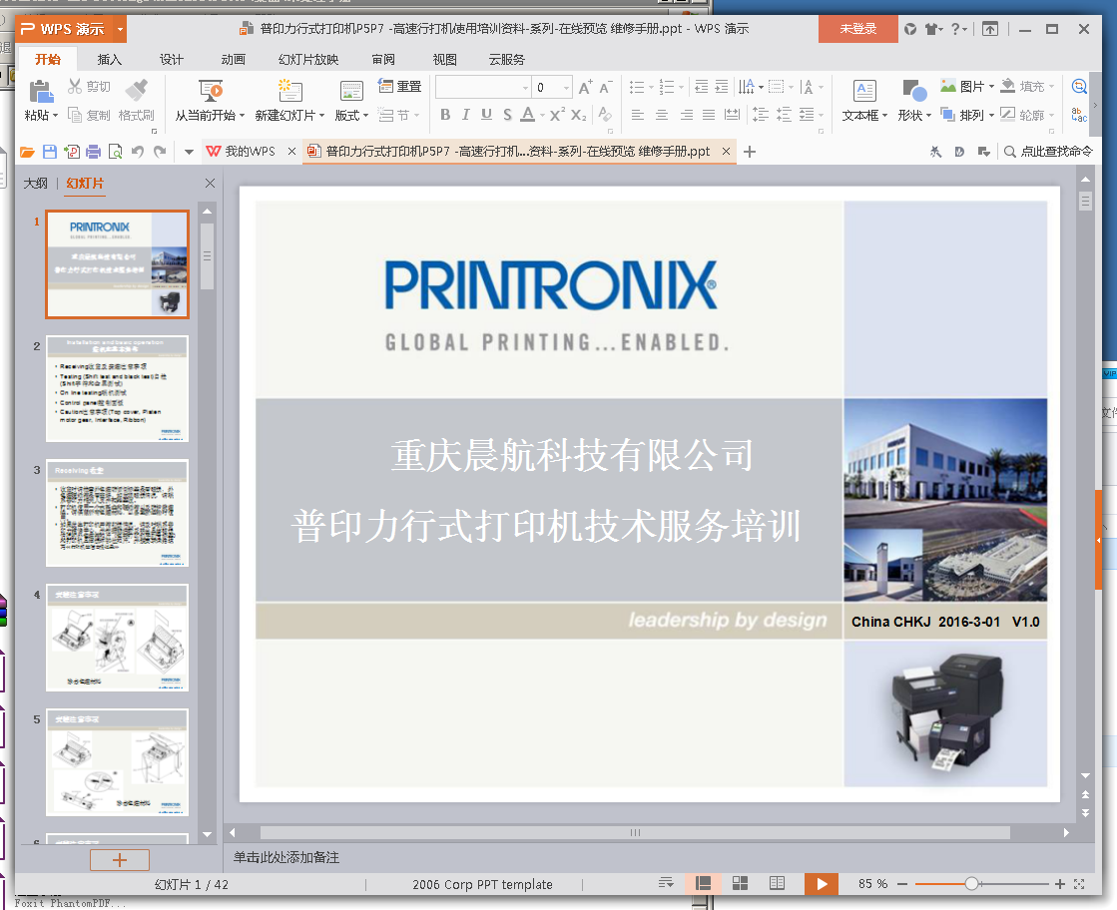Expand the Arrange (排列) dropdown
The width and height of the screenshot is (1117, 910).
point(991,116)
